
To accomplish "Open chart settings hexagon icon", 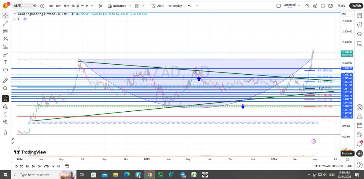I will click(x=315, y=6).
